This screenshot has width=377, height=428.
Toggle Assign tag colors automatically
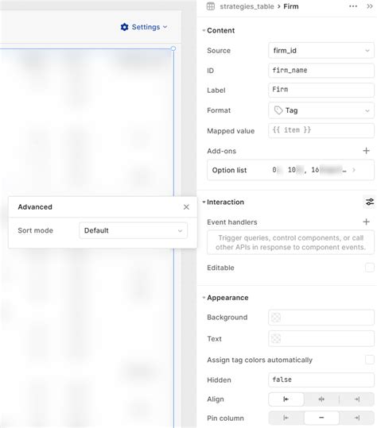point(369,360)
